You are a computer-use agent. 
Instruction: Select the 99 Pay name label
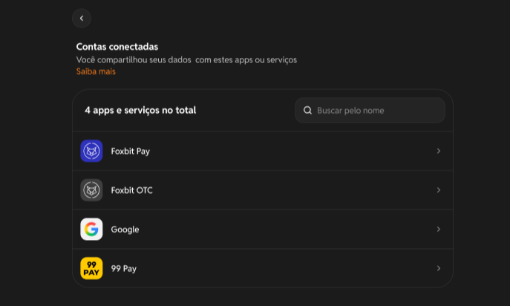[123, 269]
